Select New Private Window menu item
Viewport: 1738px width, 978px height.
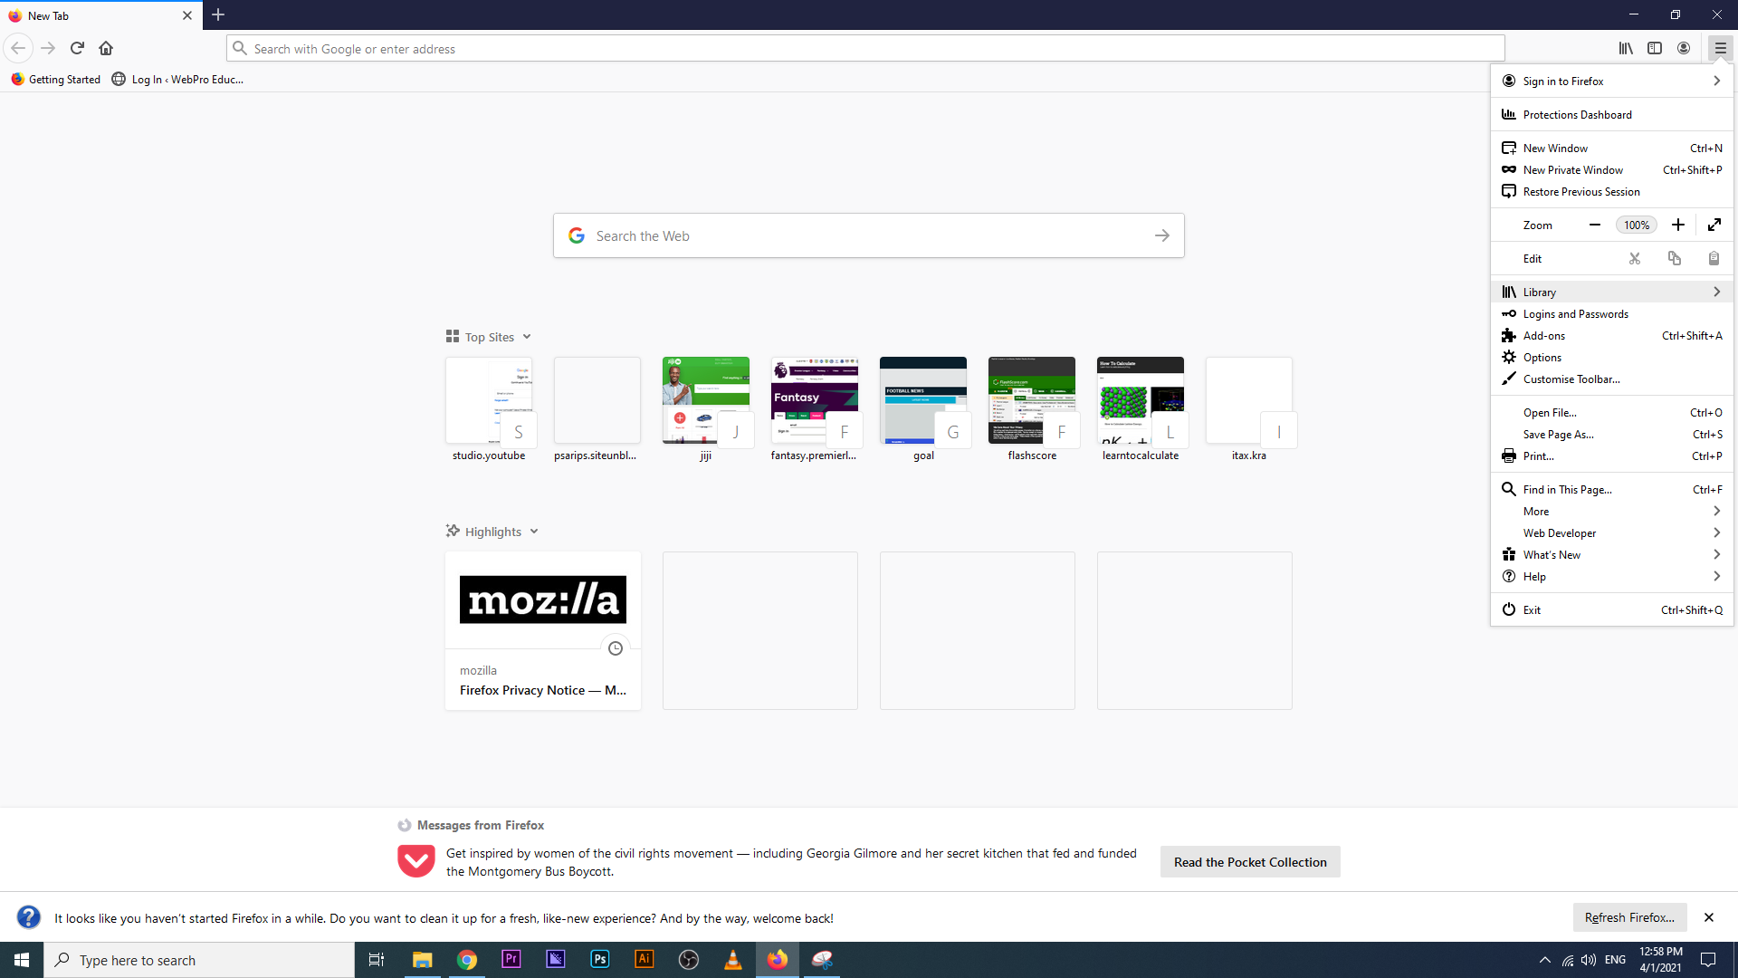(1573, 170)
